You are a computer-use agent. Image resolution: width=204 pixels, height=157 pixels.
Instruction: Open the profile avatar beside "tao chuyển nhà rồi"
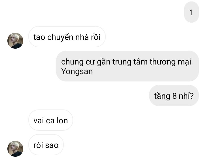(x=15, y=41)
